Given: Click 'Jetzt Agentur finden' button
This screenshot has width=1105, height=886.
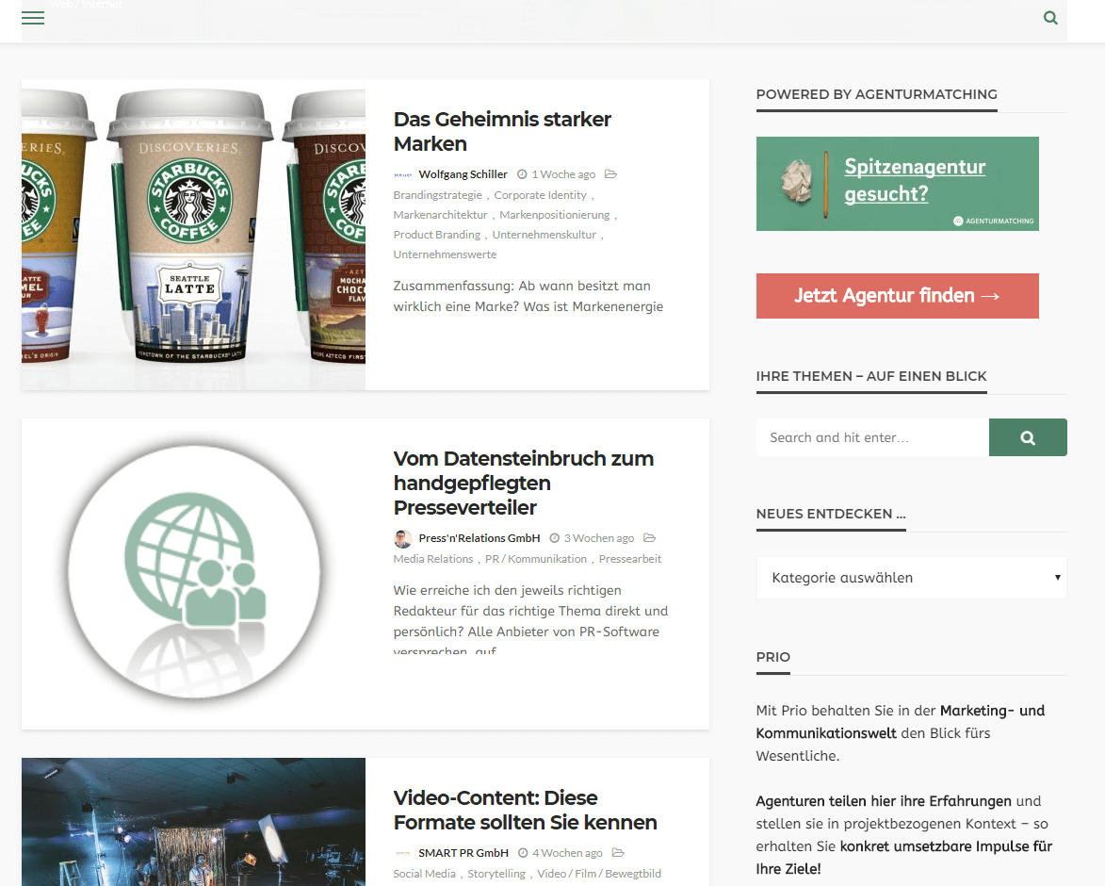Looking at the screenshot, I should pos(897,296).
